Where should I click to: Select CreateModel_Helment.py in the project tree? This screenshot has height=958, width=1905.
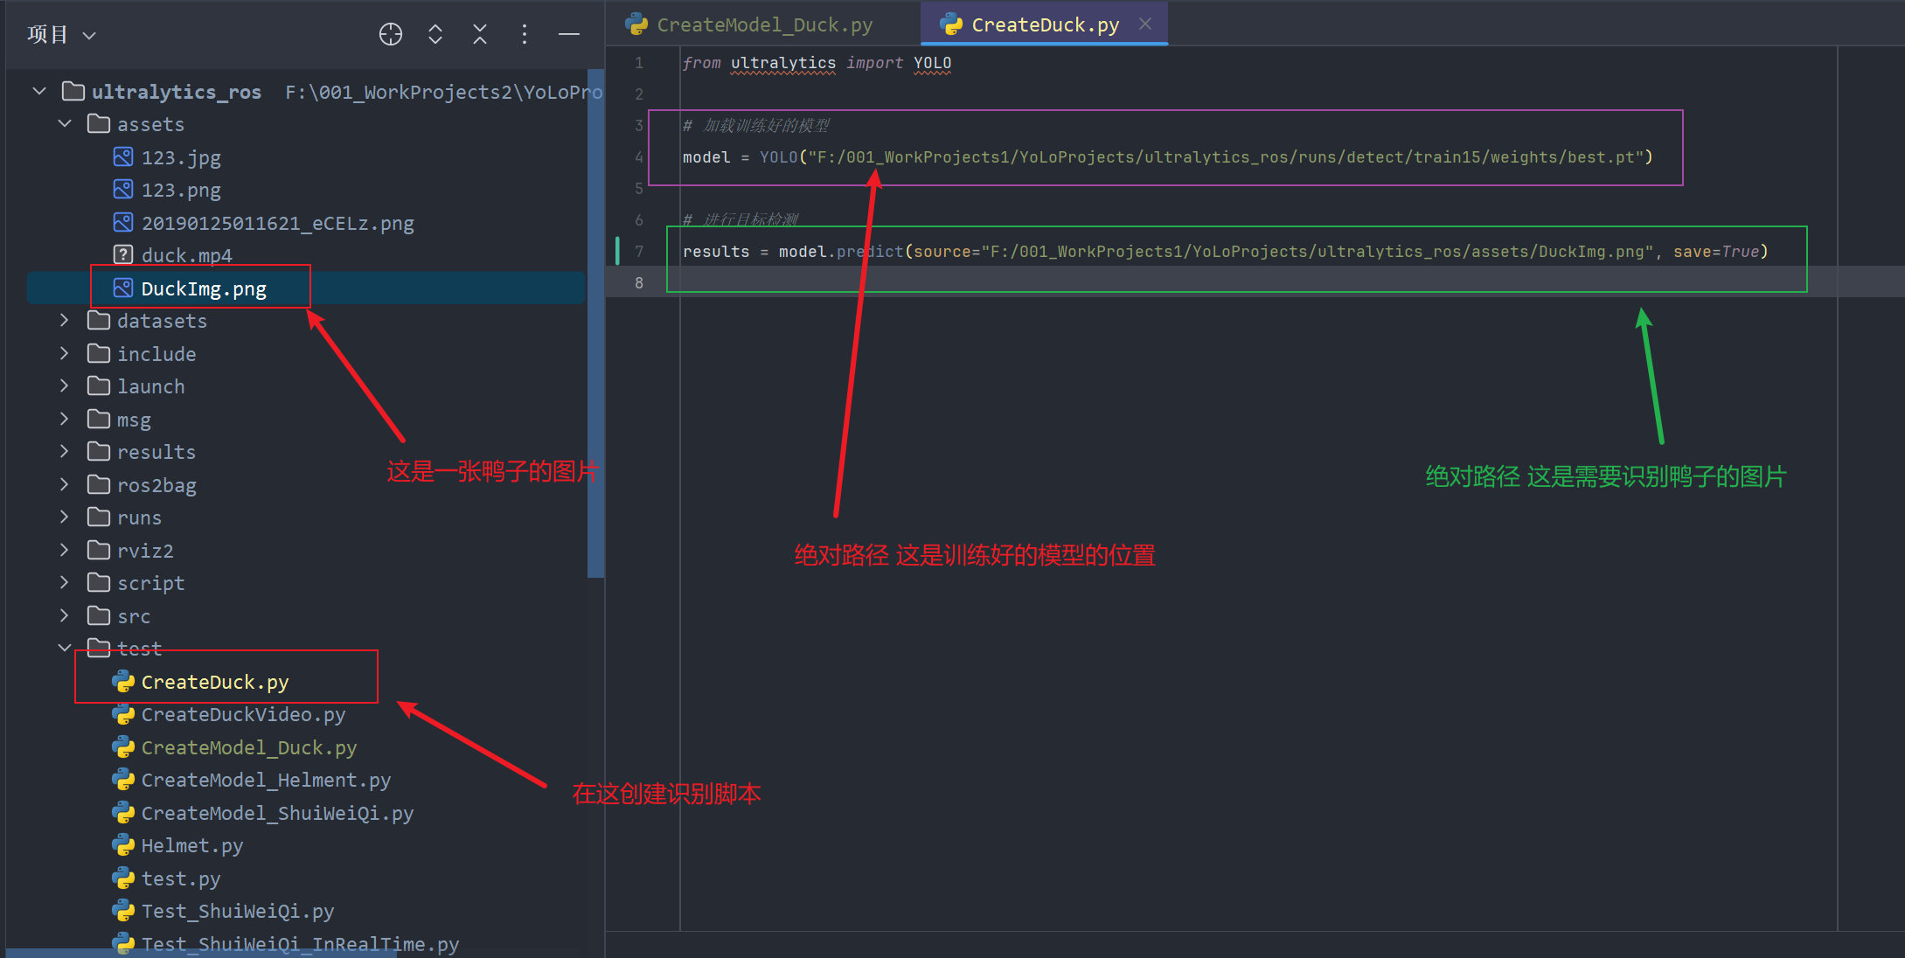267,780
